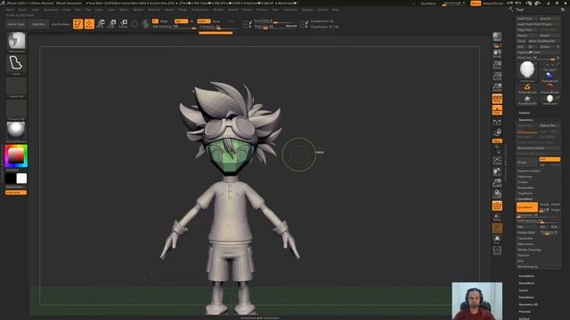Select the right-shelf Move view icon
This screenshot has height=320, width=570.
[x=497, y=172]
